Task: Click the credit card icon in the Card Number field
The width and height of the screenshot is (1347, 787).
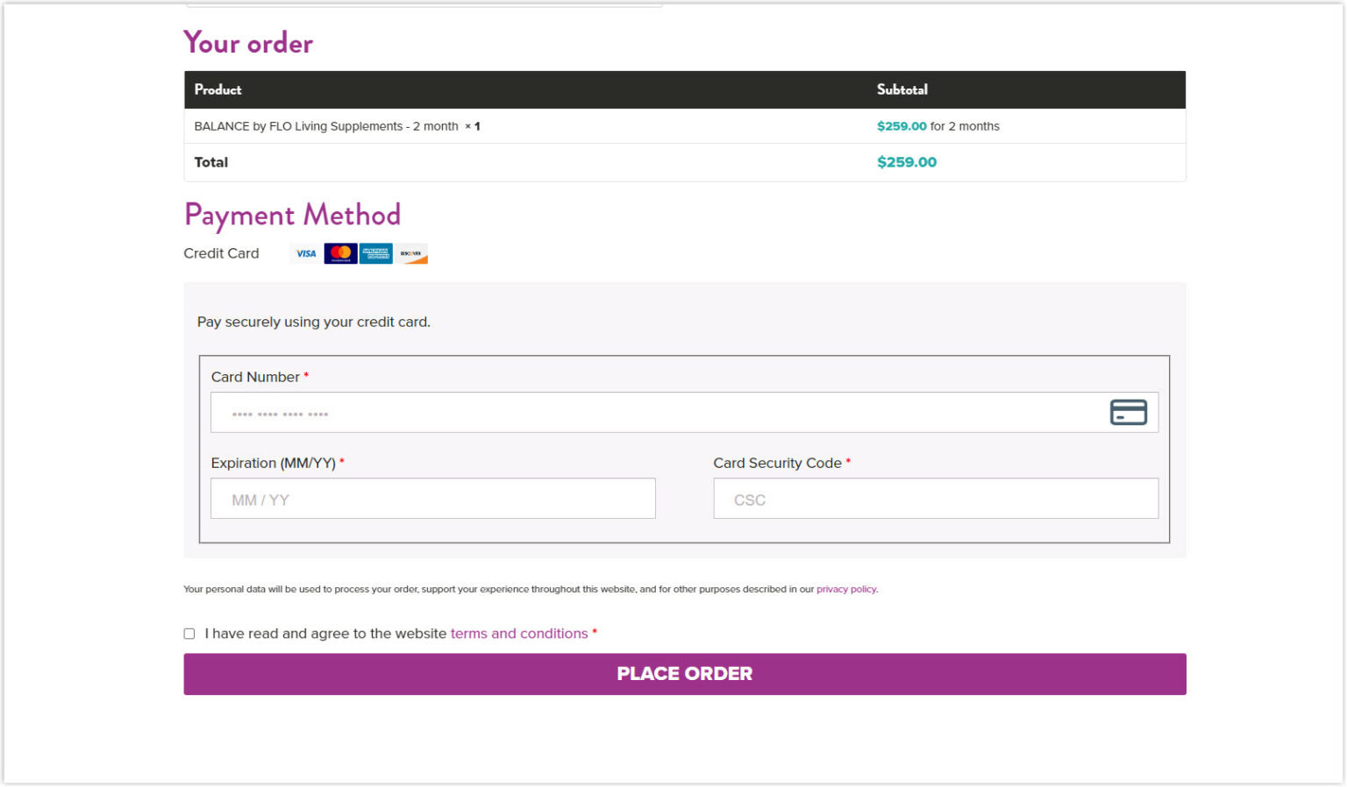Action: click(1128, 412)
